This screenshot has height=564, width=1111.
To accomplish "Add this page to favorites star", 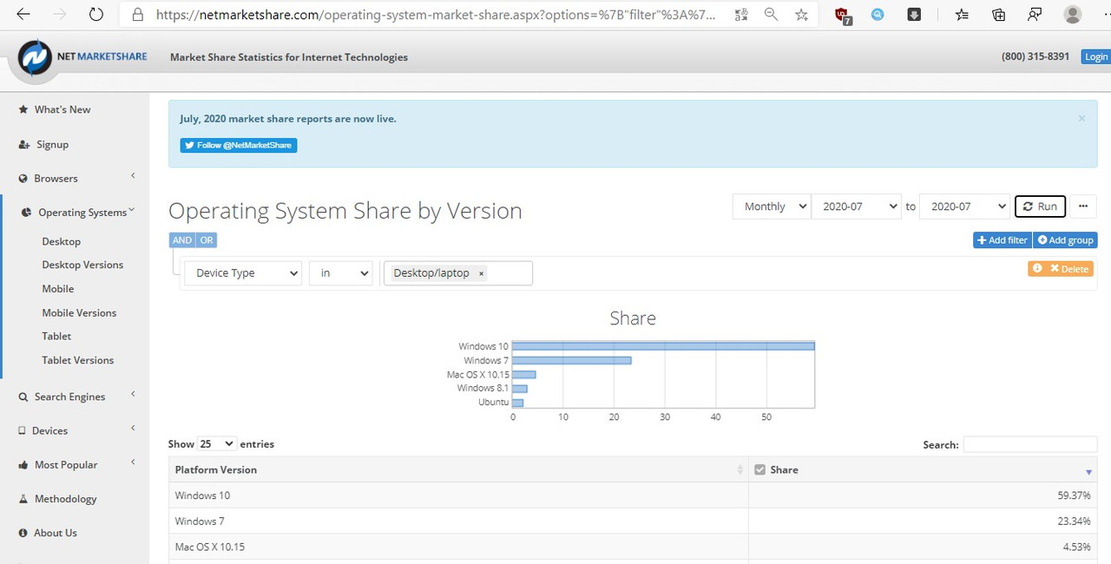I will coord(801,15).
